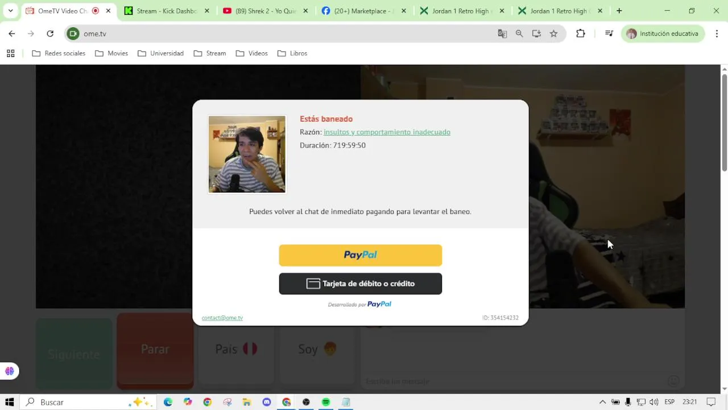Open the emoji picker in the chat box
728x410 pixels.
(673, 381)
